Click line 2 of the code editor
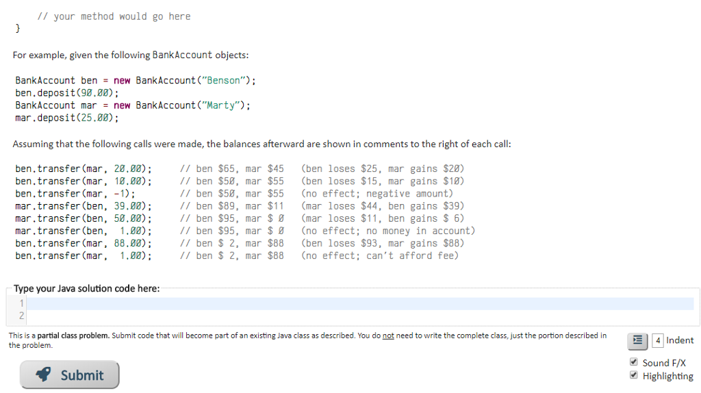The image size is (701, 393). coord(360,316)
